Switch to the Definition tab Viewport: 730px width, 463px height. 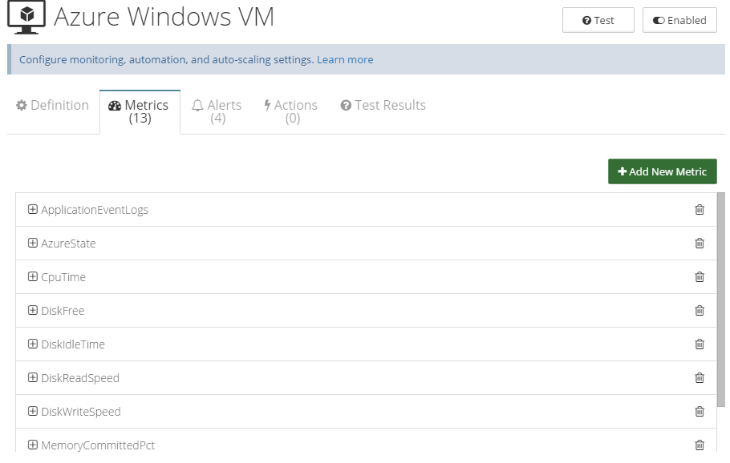coord(53,105)
